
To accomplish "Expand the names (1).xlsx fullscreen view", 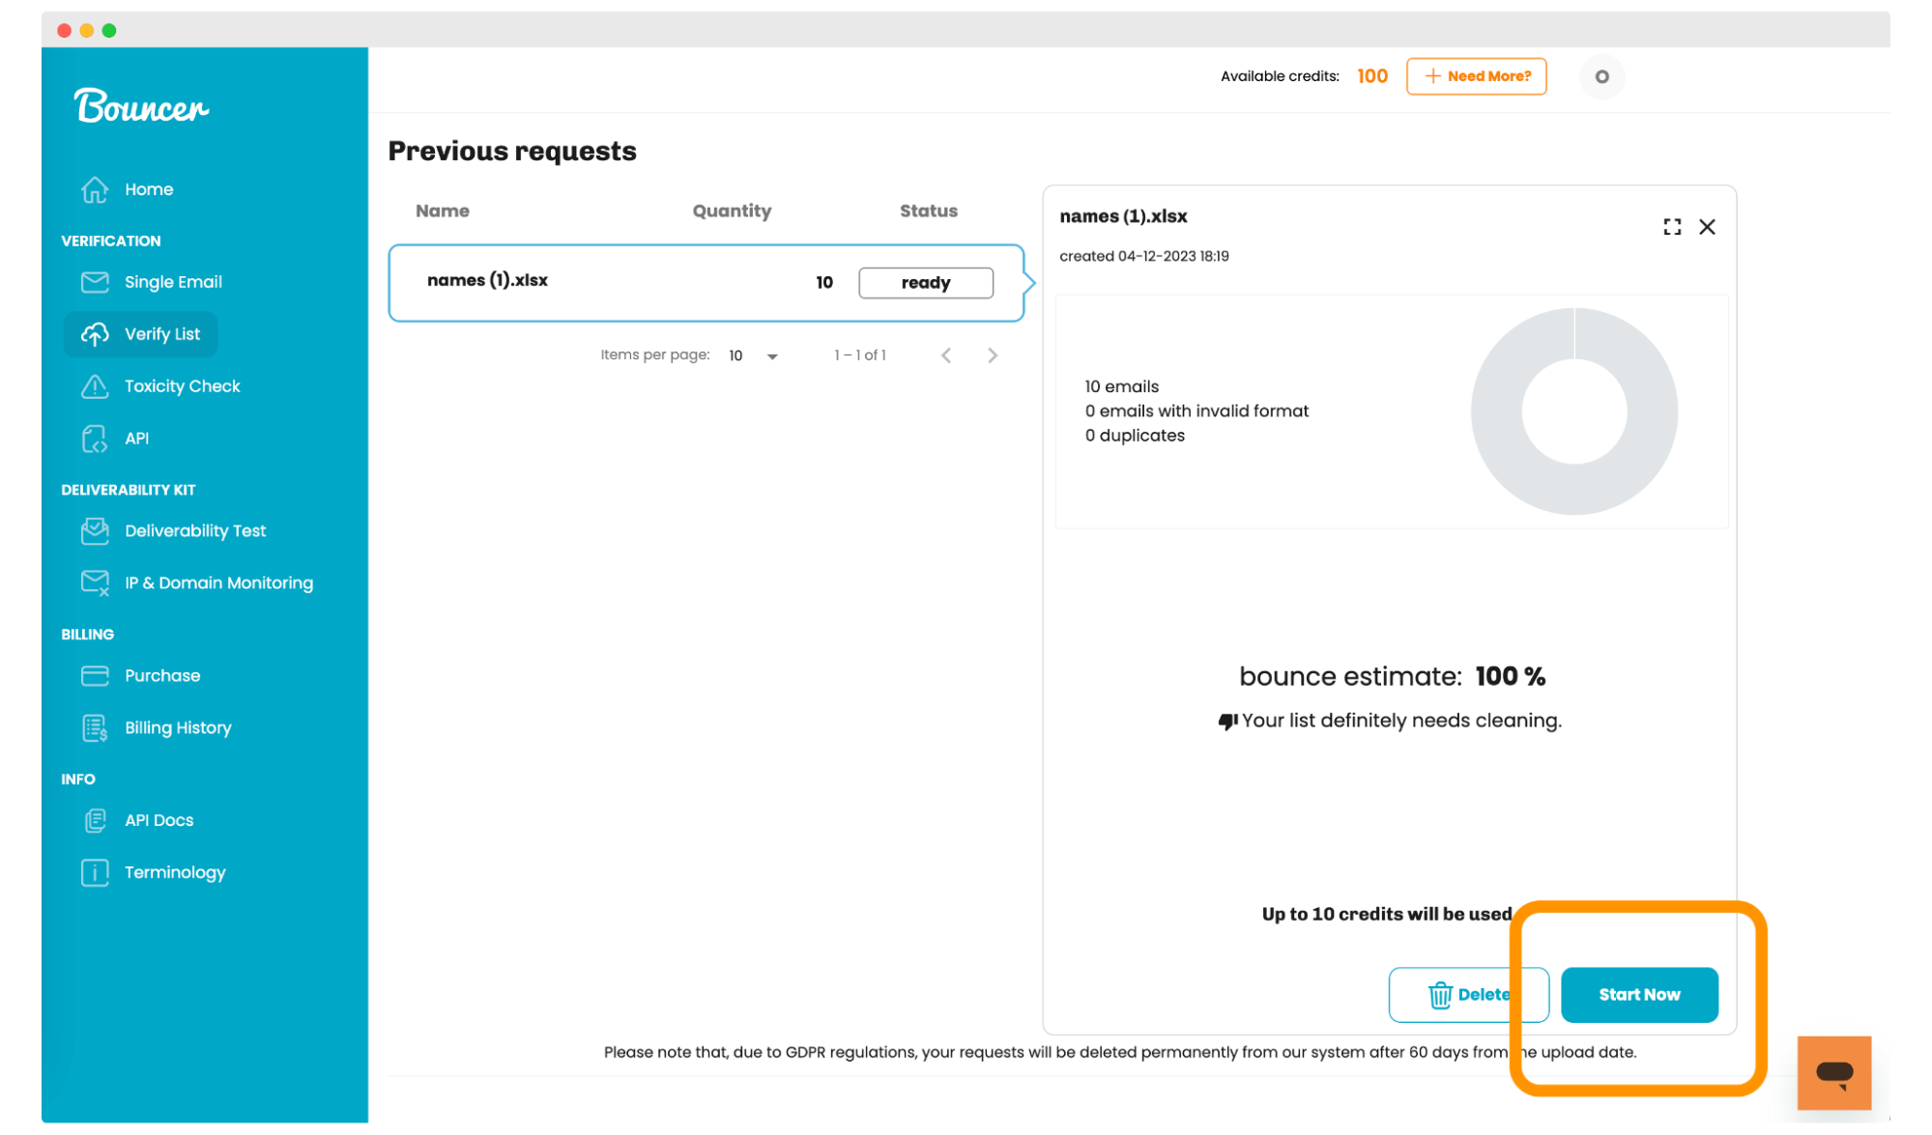I will pyautogui.click(x=1671, y=227).
